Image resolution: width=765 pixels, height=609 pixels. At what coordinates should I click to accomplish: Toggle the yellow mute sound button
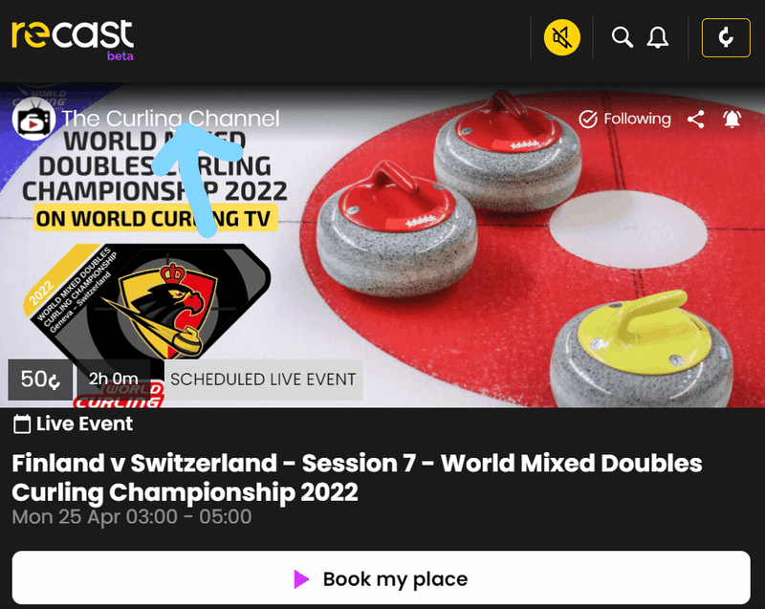coord(562,37)
